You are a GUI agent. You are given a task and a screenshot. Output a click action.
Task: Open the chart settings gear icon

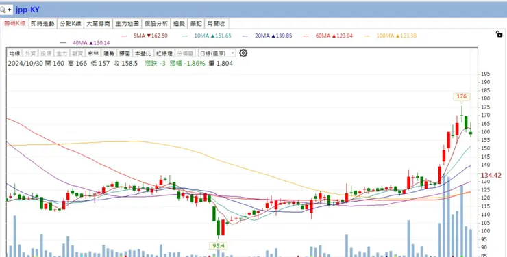(243, 53)
